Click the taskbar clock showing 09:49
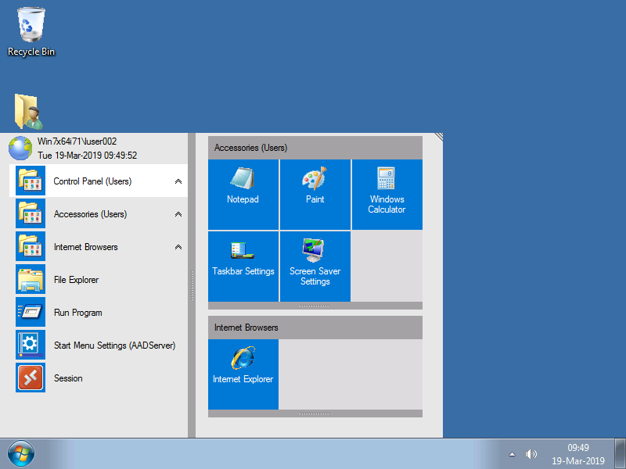 click(x=578, y=454)
